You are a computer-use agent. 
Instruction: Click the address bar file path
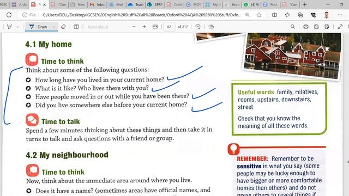[142, 15]
